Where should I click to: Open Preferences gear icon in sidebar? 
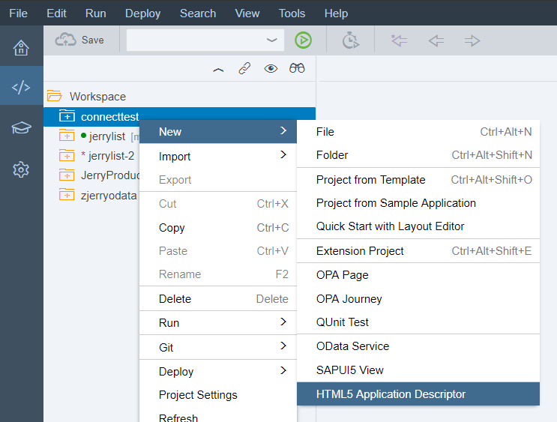click(21, 169)
